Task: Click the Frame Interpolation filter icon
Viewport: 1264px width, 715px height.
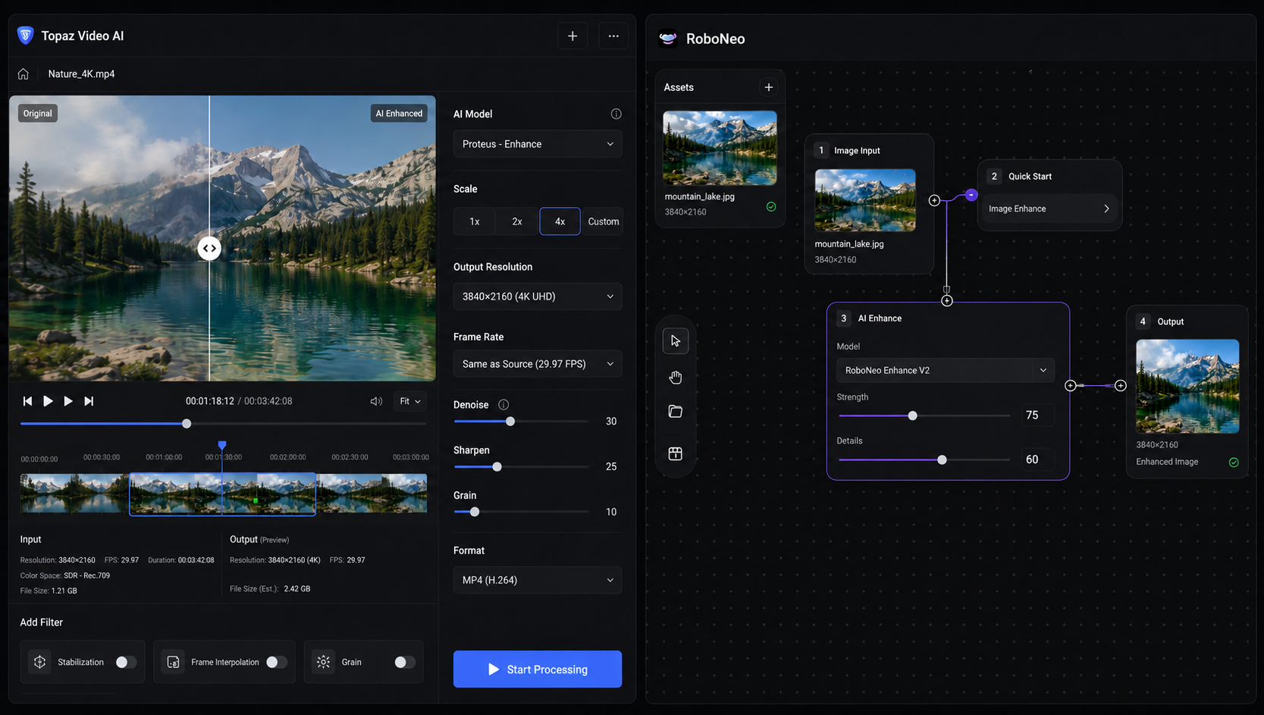Action: click(173, 662)
